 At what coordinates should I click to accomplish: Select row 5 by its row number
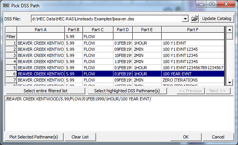[x=11, y=68]
